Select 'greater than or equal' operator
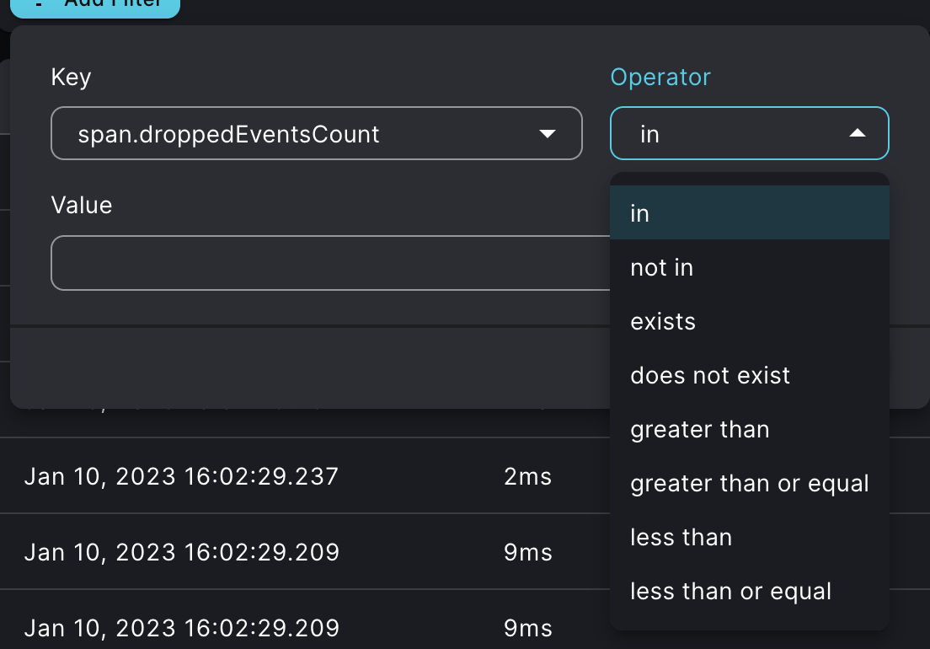The image size is (930, 649). pyautogui.click(x=749, y=483)
